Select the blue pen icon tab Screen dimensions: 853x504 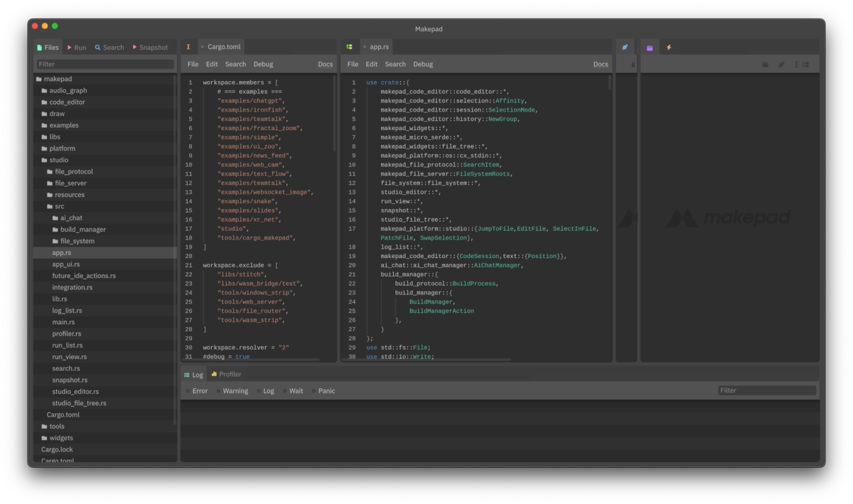(625, 48)
